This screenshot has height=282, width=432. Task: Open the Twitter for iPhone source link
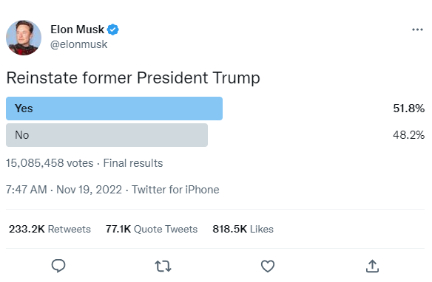coord(175,190)
